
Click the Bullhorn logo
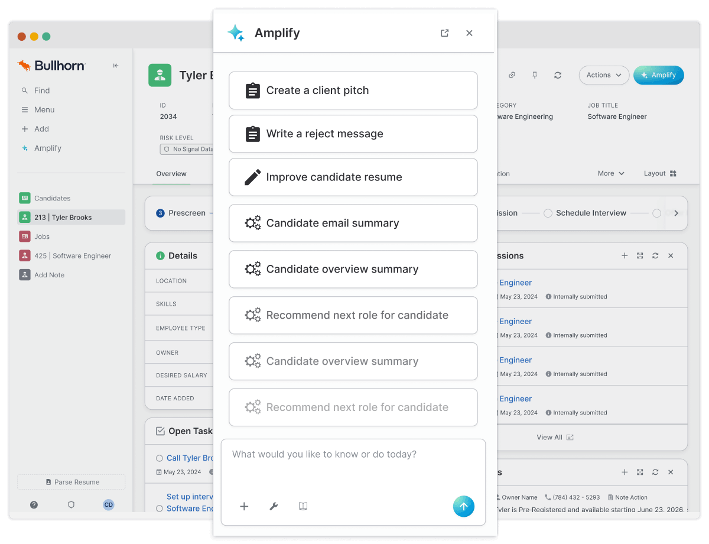(x=51, y=66)
